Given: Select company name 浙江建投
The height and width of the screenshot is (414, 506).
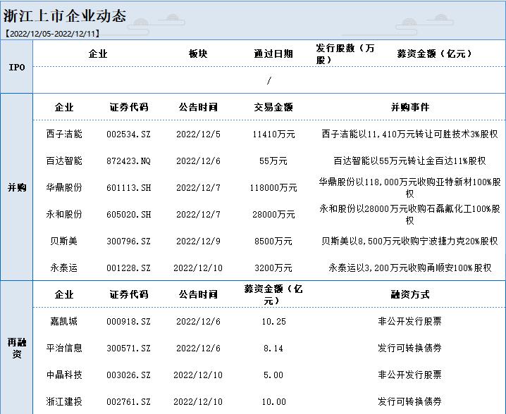Looking at the screenshot, I should 64,401.
